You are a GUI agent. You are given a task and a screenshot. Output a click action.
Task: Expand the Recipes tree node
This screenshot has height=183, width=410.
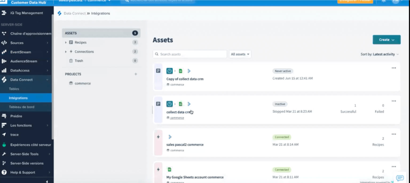pos(66,43)
